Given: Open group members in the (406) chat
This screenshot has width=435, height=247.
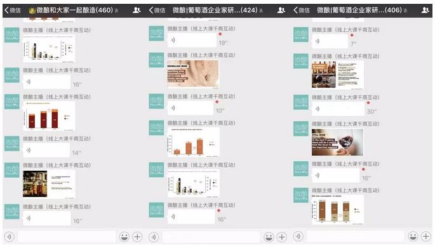Looking at the screenshot, I should click(425, 11).
